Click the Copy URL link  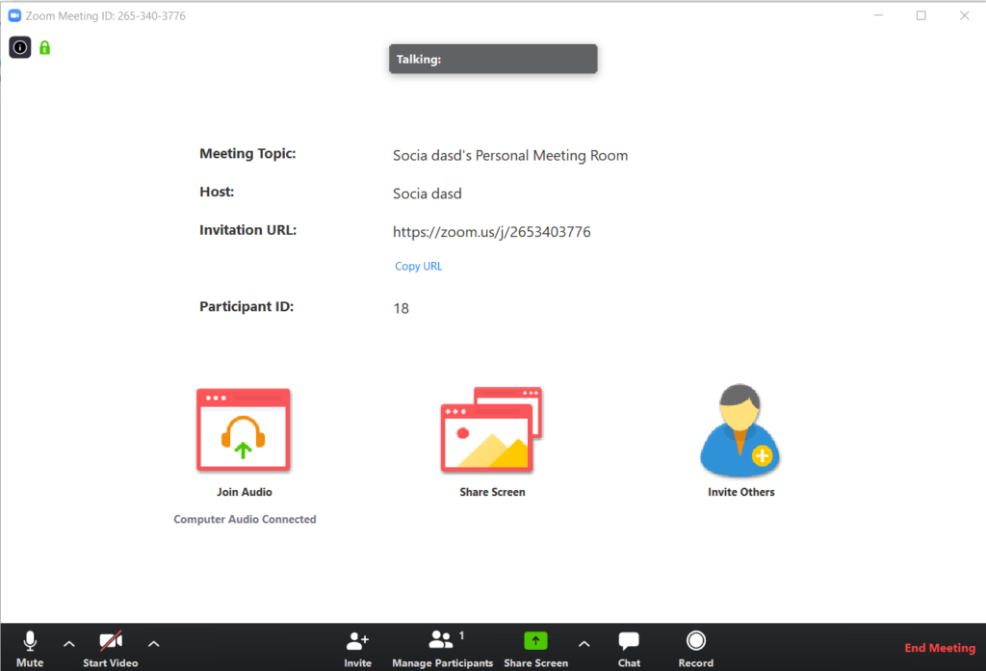pos(418,266)
